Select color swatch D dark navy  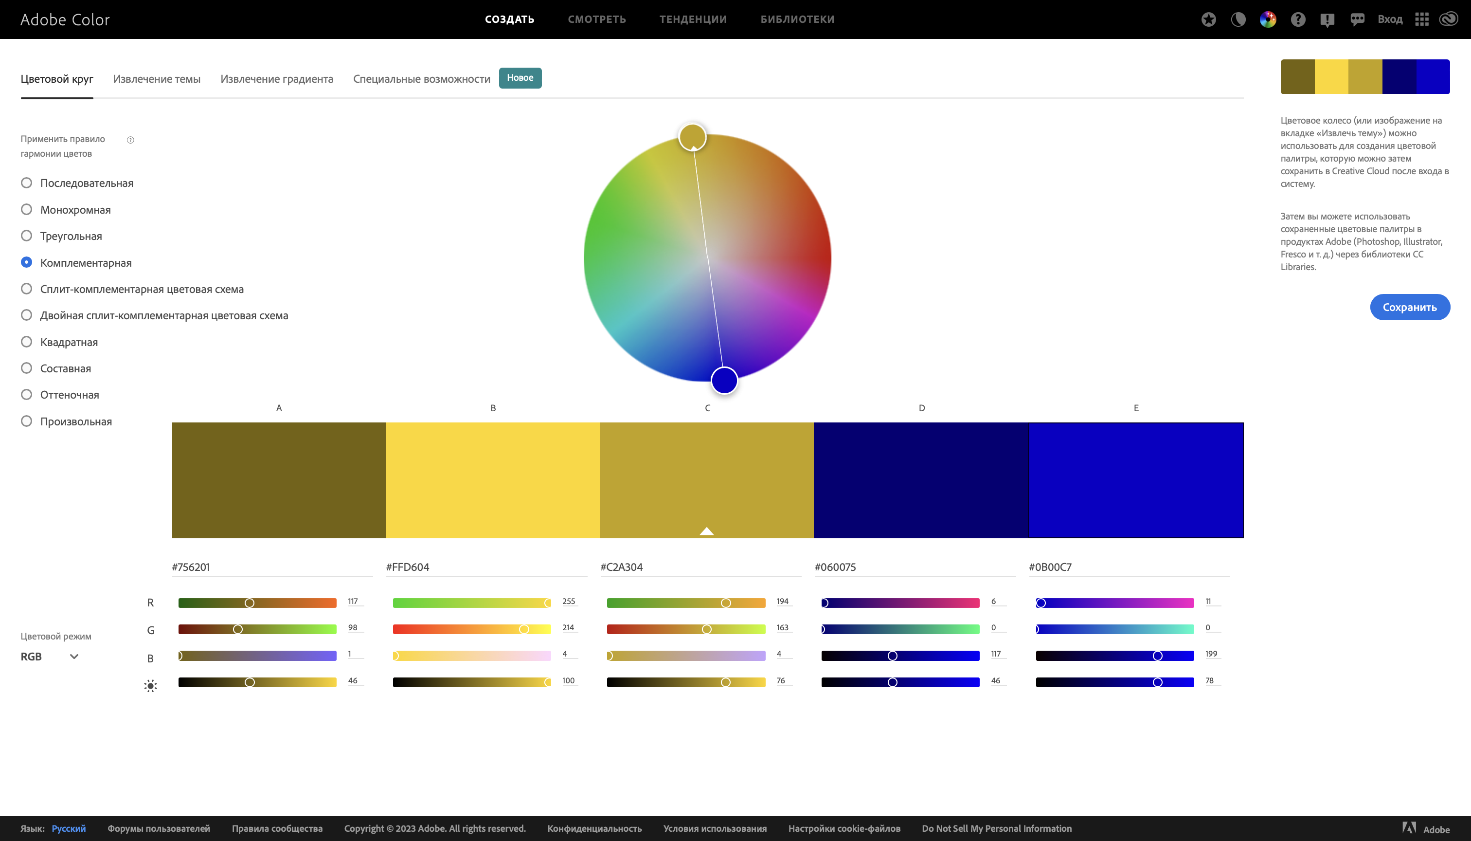(921, 480)
